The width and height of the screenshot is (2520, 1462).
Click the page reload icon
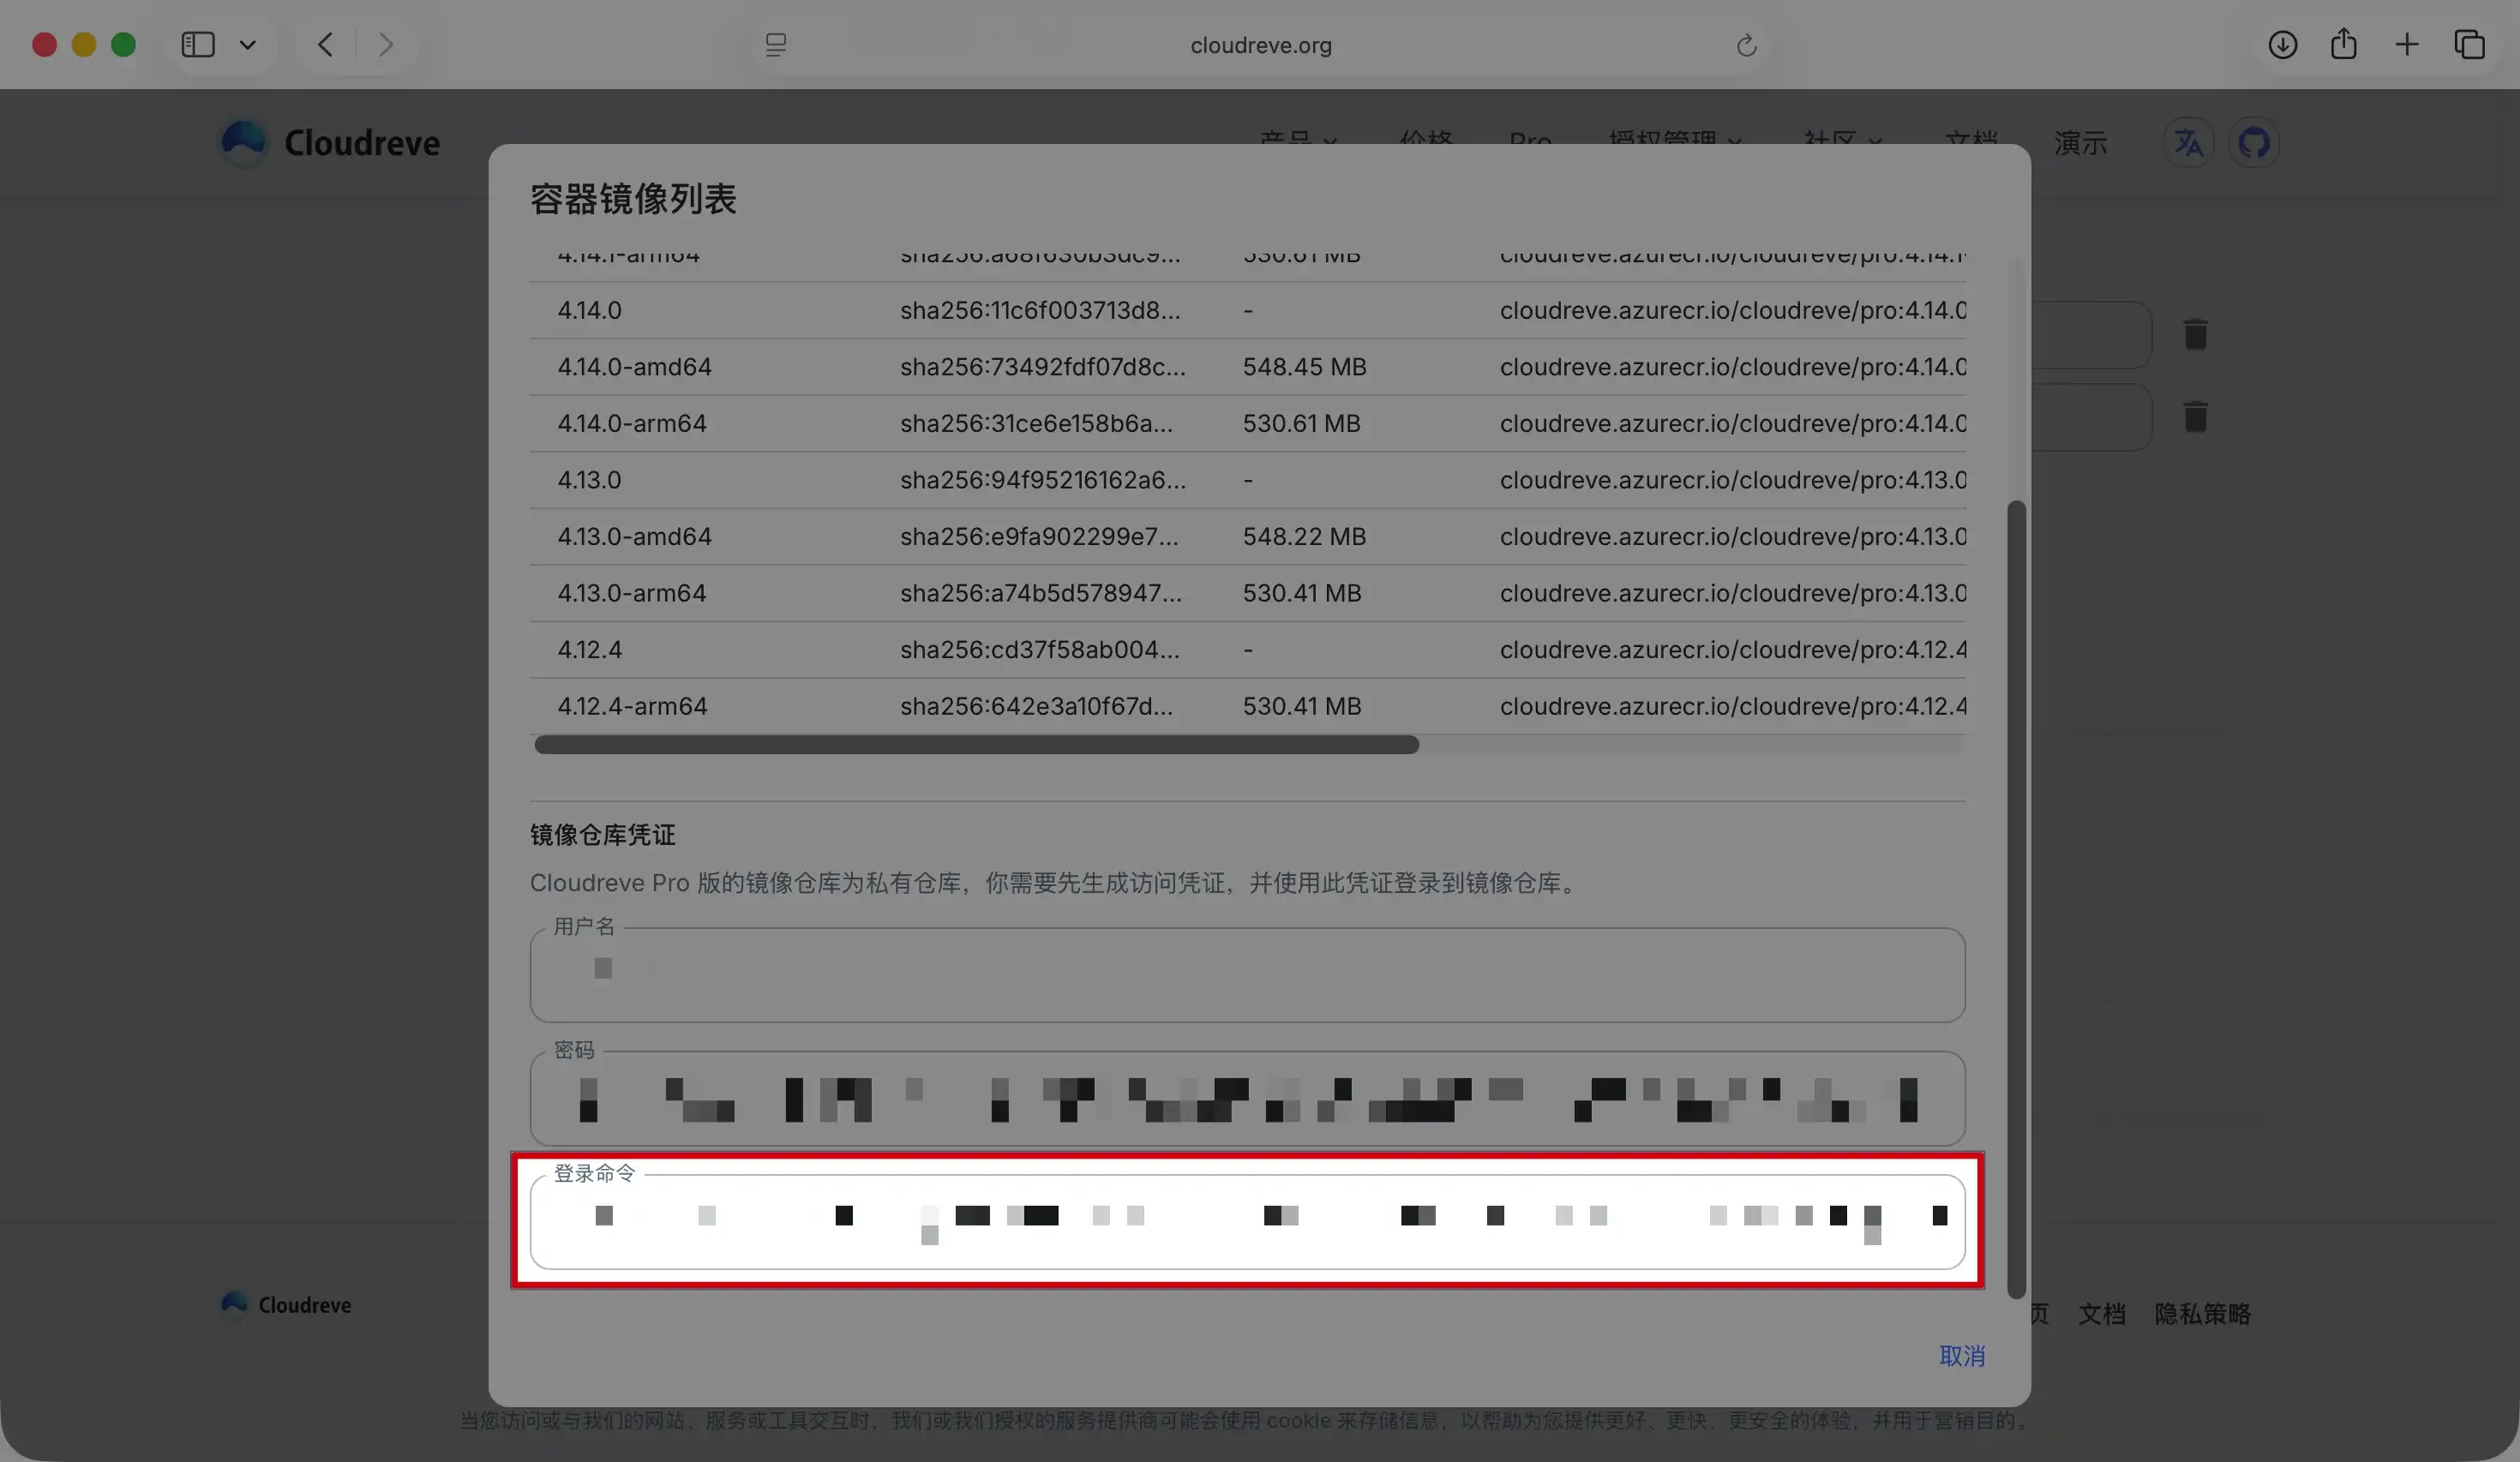1746,45
